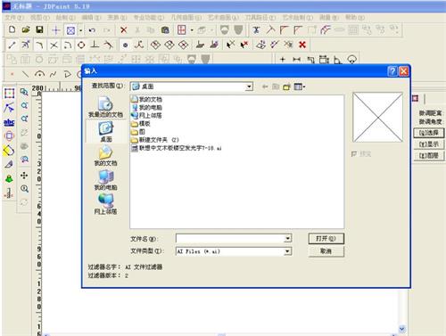Open the 文件 File menu
Image resolution: width=446 pixels, height=336 pixels.
(x=14, y=18)
